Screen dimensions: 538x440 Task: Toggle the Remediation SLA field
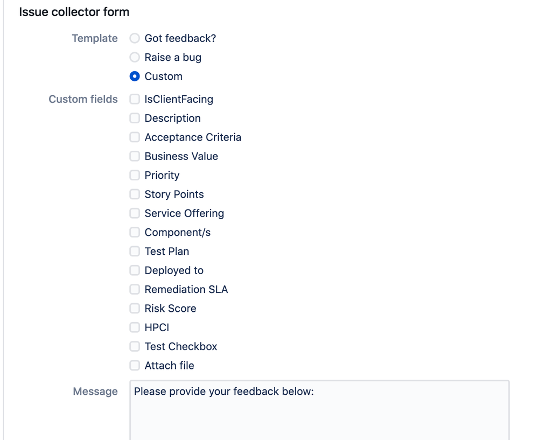coord(135,289)
